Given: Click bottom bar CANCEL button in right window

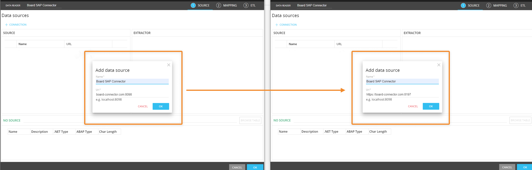Looking at the screenshot, I should tap(507, 167).
